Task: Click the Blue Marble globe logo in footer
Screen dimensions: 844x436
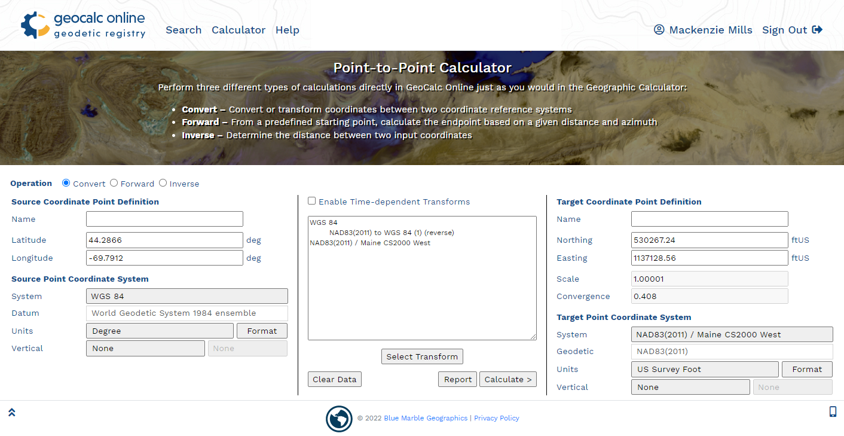Action: pyautogui.click(x=339, y=419)
